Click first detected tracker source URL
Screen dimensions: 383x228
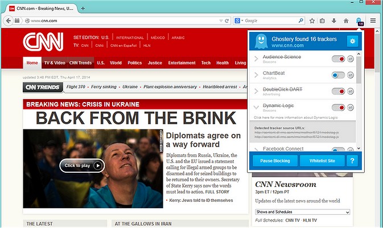pos(296,133)
